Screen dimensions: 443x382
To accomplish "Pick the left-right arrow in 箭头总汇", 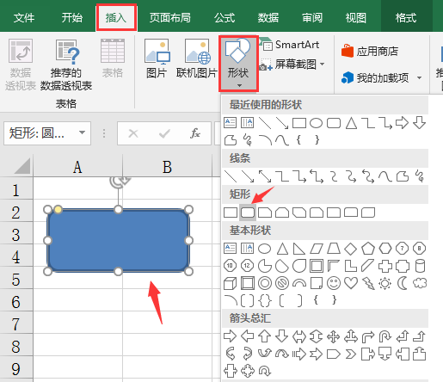I will click(298, 336).
